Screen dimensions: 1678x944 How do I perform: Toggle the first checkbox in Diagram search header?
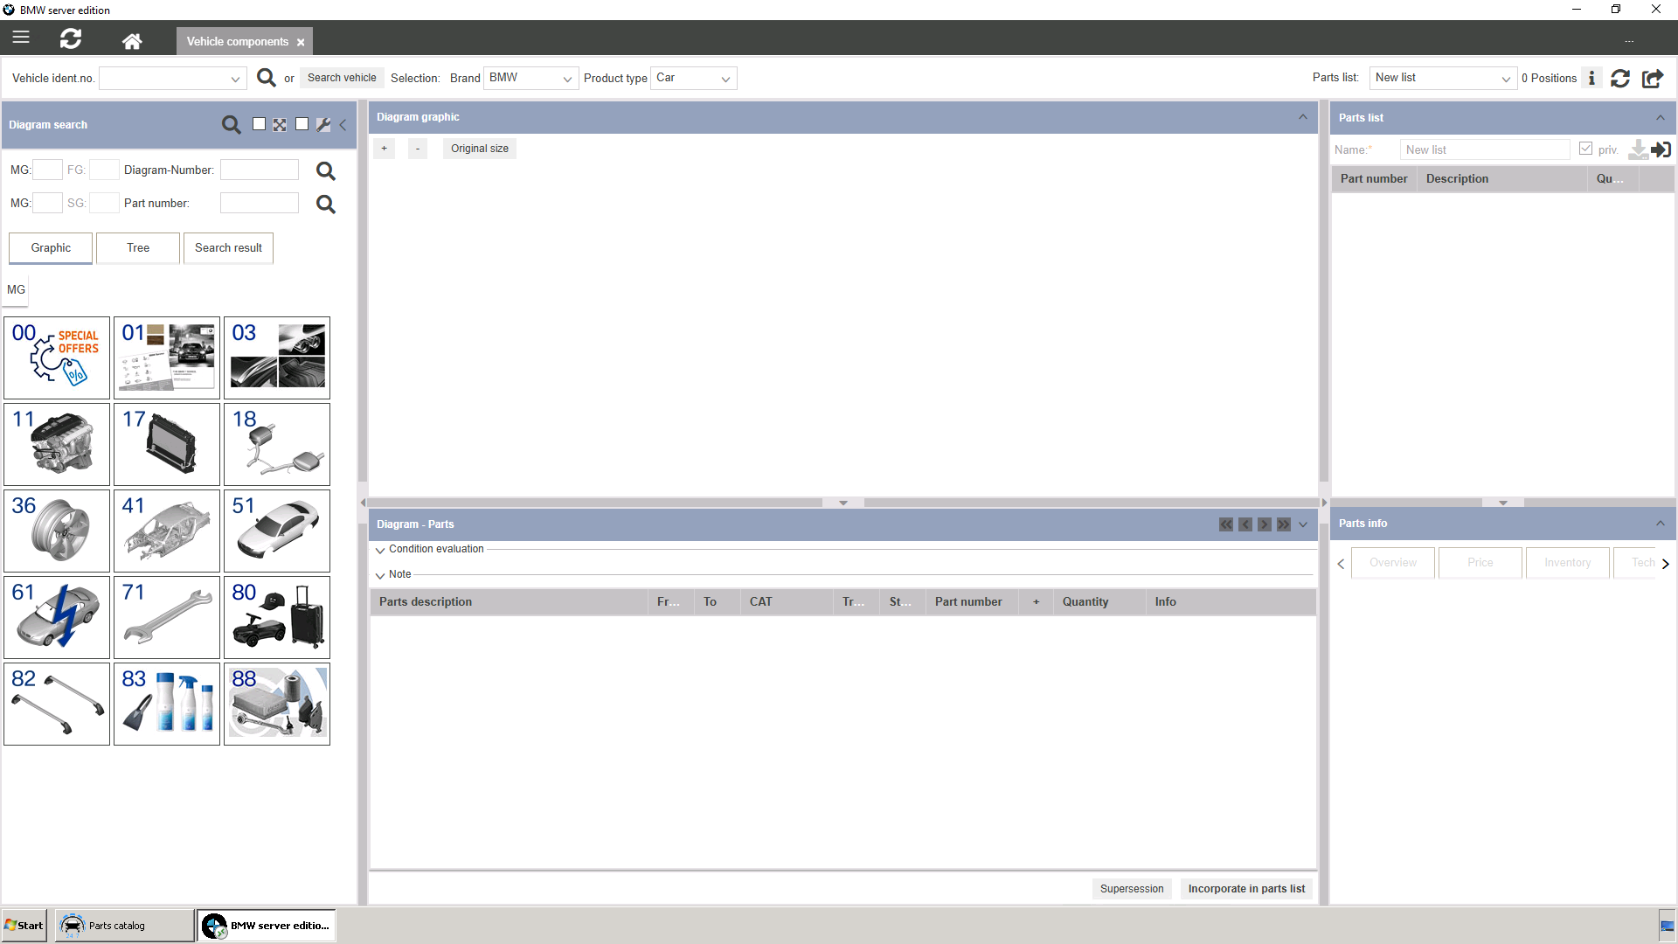point(259,124)
